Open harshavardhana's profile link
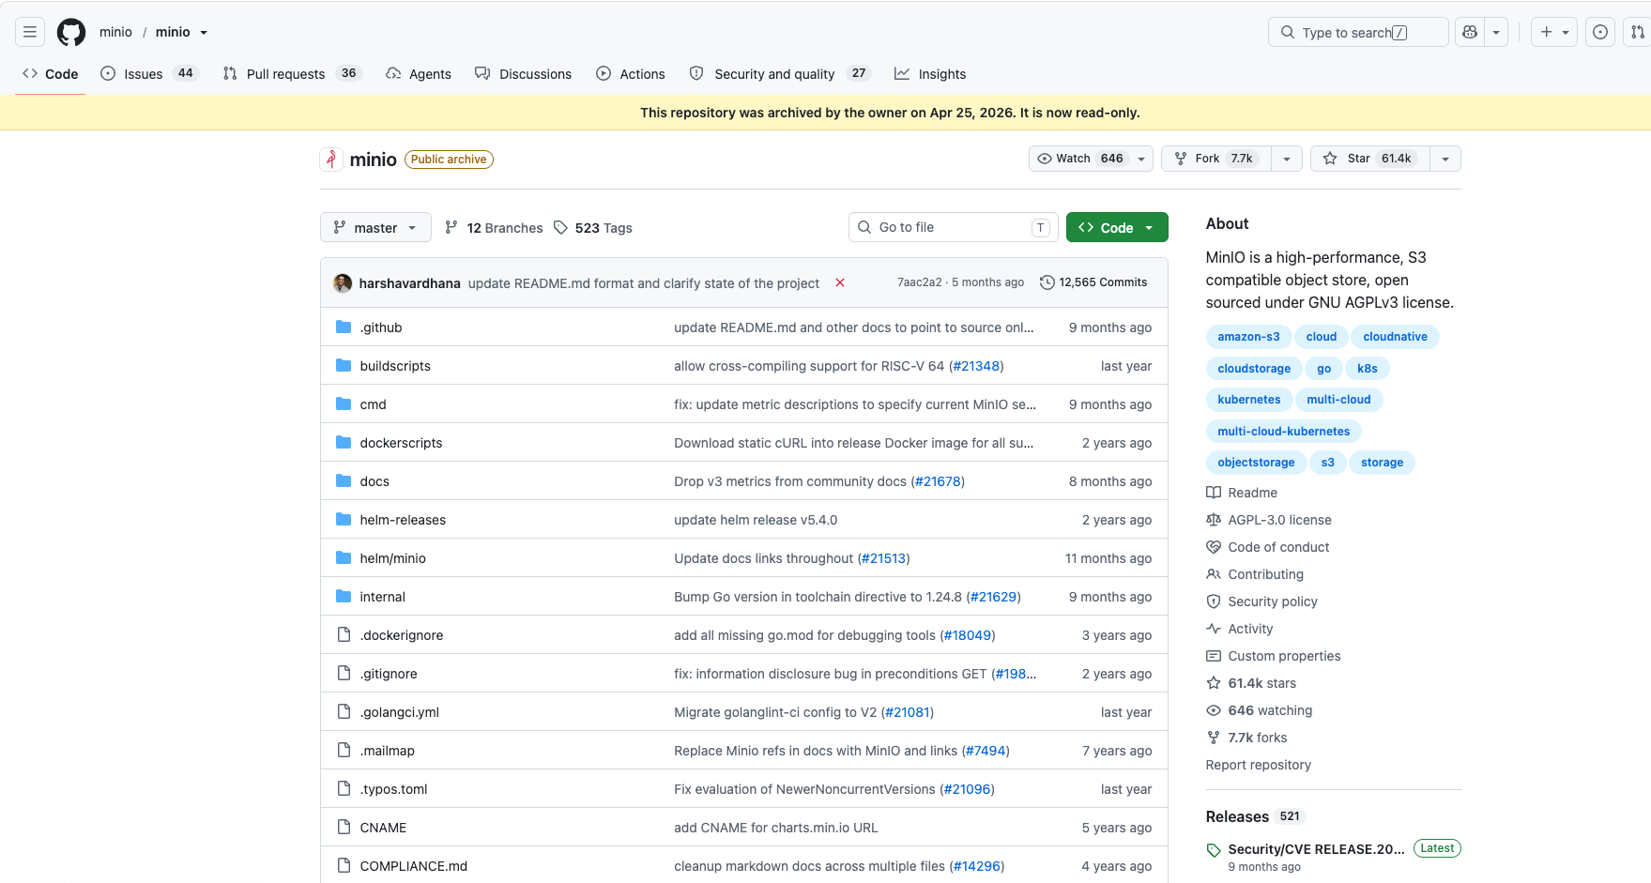The height and width of the screenshot is (883, 1651). 409,283
